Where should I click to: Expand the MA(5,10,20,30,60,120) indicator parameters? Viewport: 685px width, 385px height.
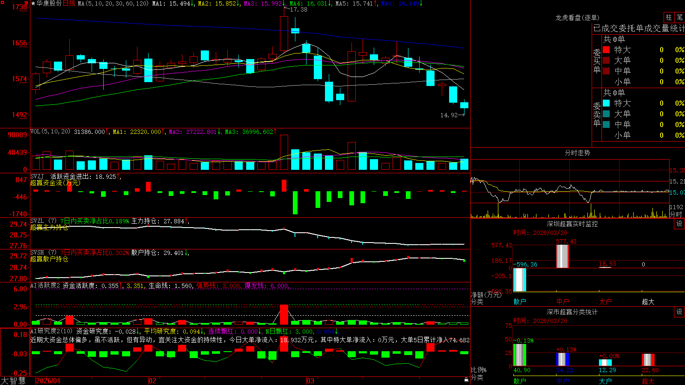click(x=113, y=3)
